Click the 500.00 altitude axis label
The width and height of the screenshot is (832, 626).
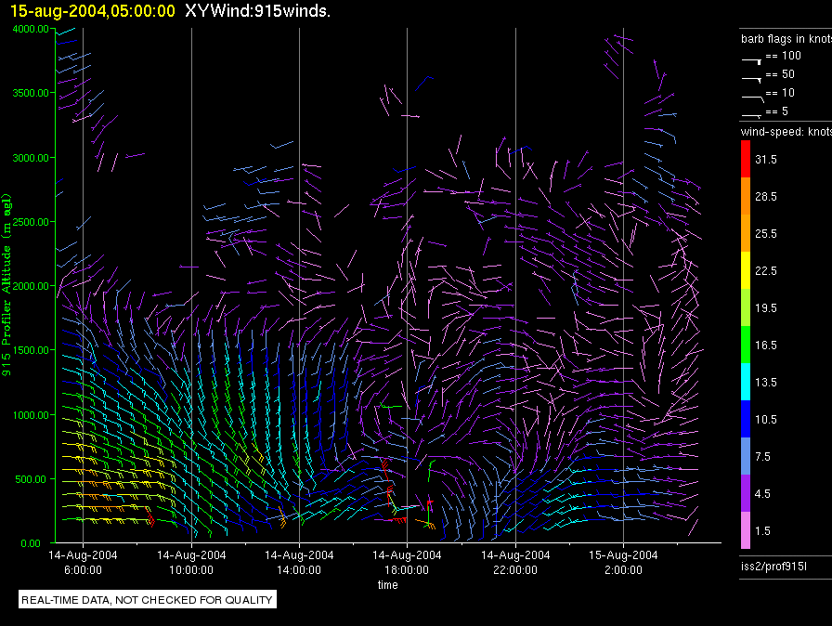(x=31, y=479)
